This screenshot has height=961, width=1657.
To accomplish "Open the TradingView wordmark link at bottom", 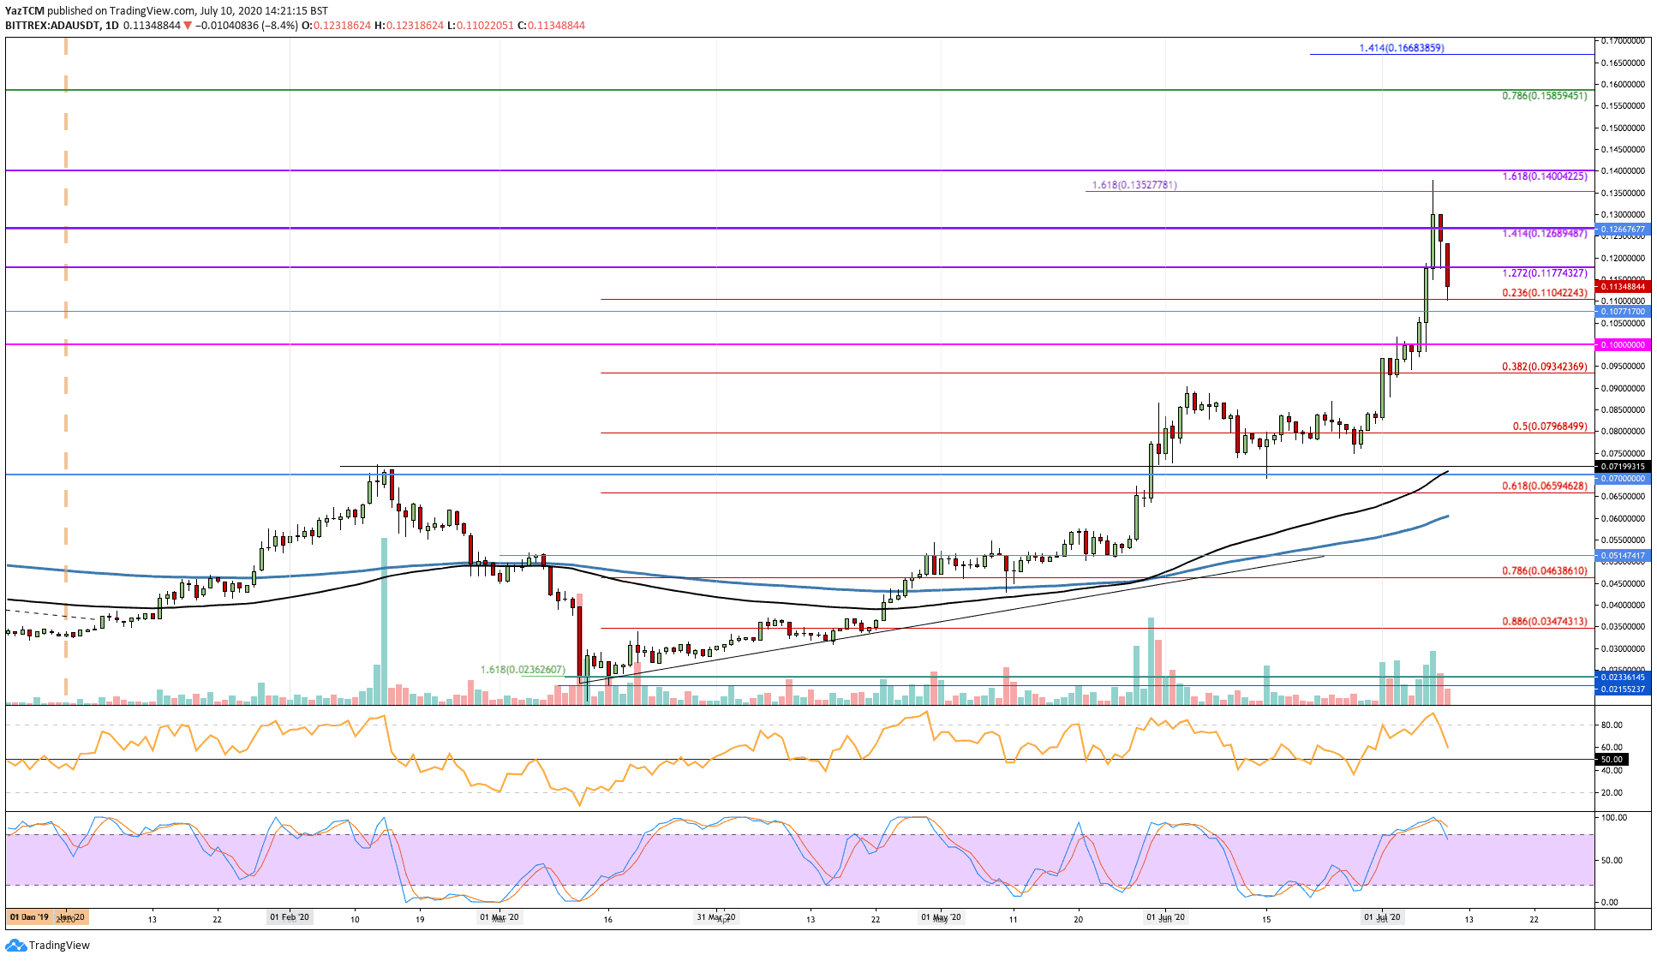I will pos(59,946).
